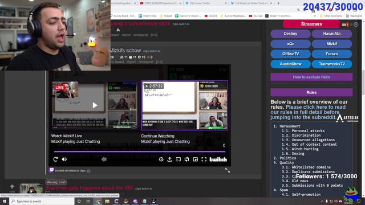Open File Explorer from the taskbar
The height and width of the screenshot is (205, 365).
click(x=107, y=201)
